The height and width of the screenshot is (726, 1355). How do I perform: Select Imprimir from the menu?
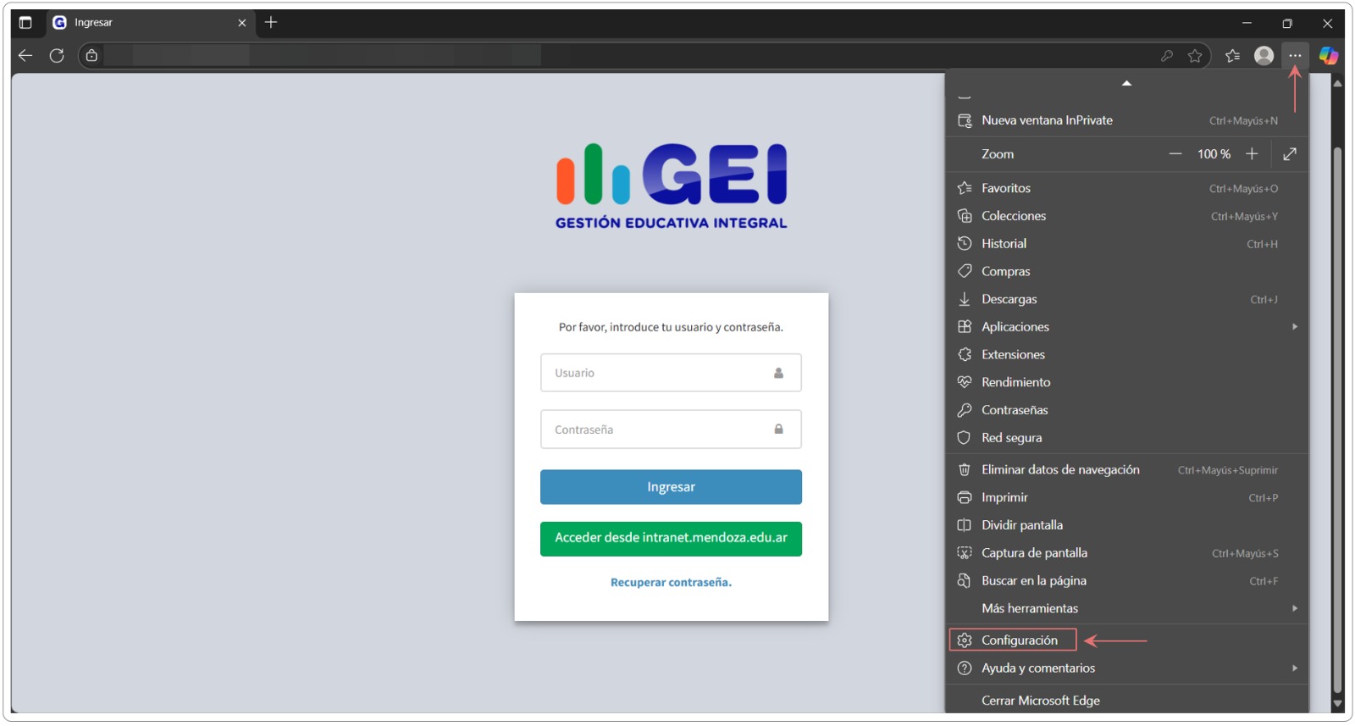coord(1126,498)
